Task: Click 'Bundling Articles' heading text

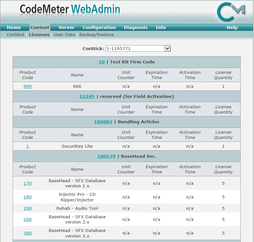Action: tap(138, 122)
